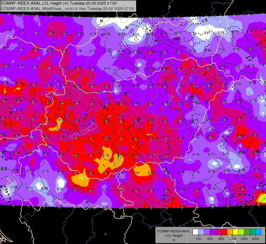266x244 pixels.
Task: Click the legend label 100
Action: click(x=198, y=239)
